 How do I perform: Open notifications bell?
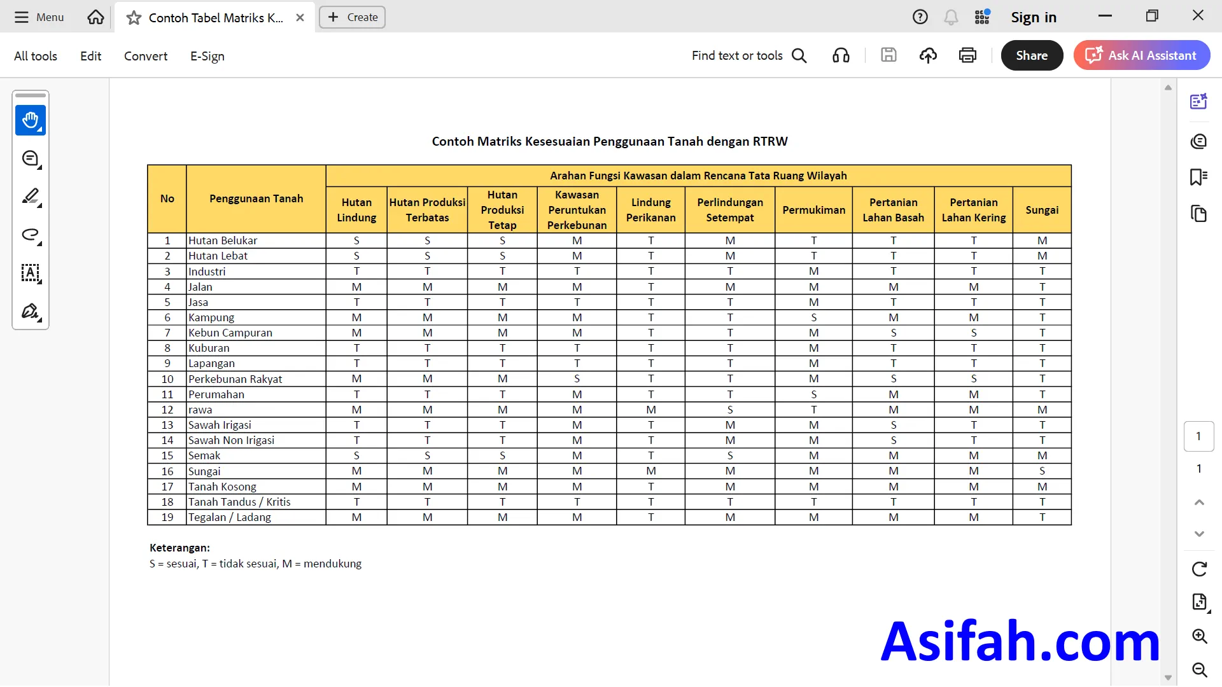coord(951,17)
